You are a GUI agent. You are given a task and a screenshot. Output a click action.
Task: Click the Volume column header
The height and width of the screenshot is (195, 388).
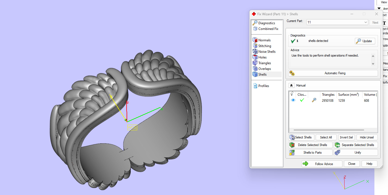pos(370,95)
